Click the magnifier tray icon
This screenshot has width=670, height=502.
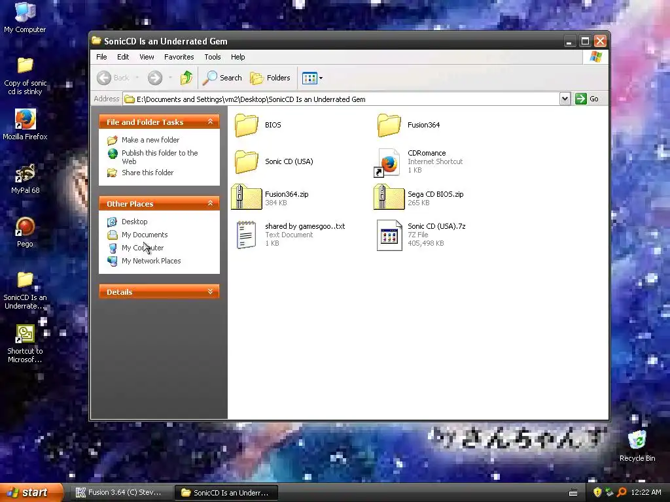coord(622,492)
